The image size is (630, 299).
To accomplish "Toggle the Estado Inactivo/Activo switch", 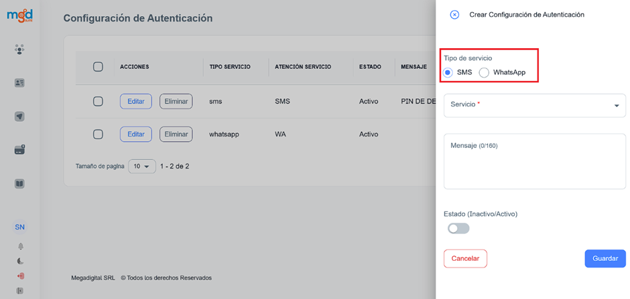I will 458,229.
